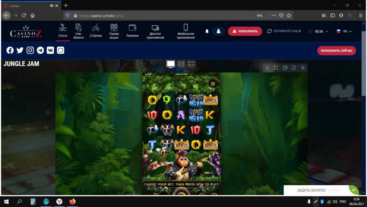Open the RU language dropdown
The height and width of the screenshot is (207, 367).
[344, 31]
